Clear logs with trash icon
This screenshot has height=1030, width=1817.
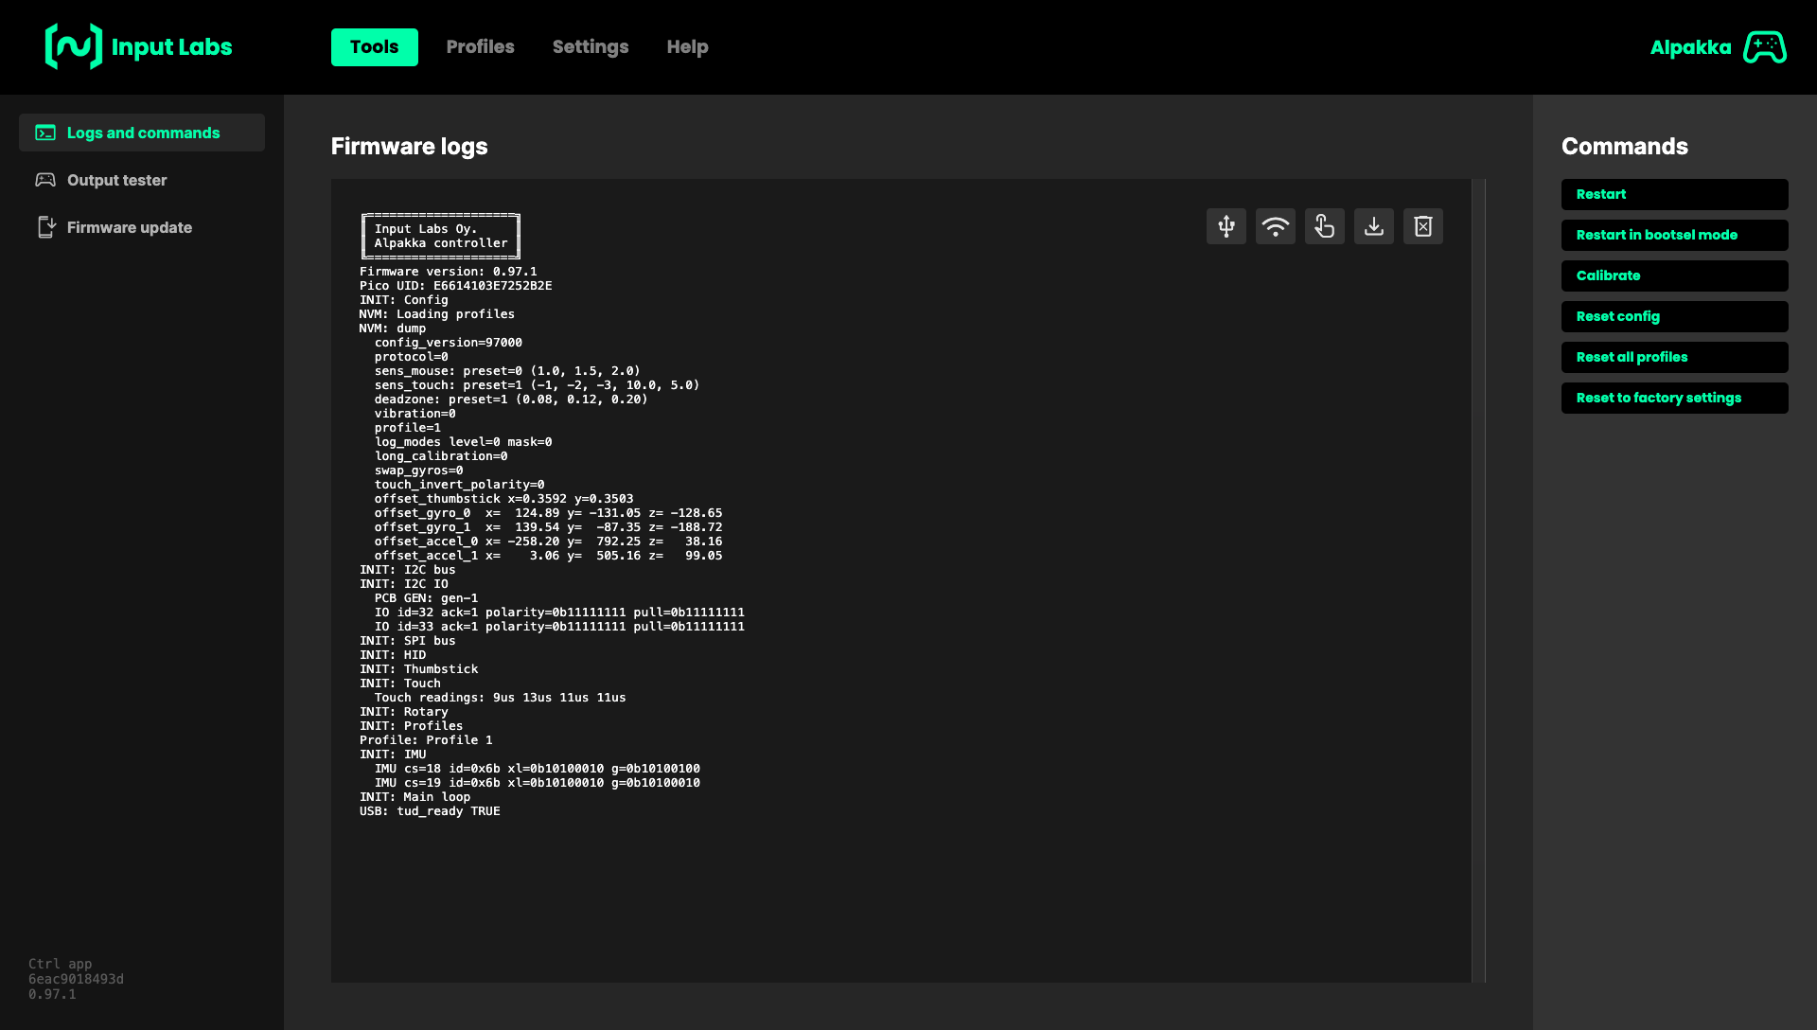[x=1422, y=226]
